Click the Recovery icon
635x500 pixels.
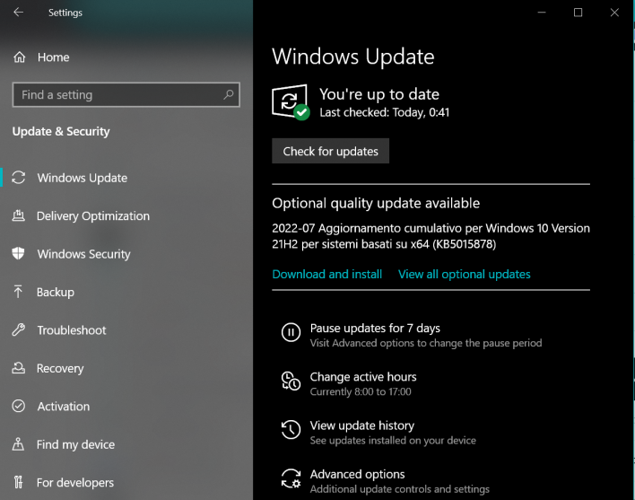click(x=18, y=368)
